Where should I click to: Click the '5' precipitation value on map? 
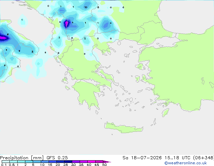tap(19, 51)
